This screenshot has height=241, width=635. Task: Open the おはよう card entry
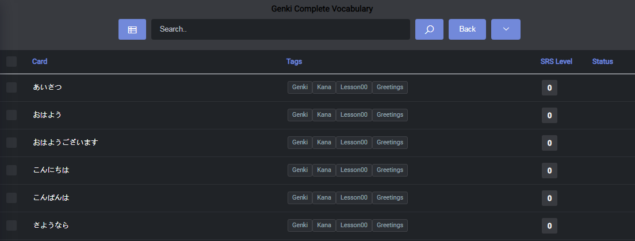[47, 115]
